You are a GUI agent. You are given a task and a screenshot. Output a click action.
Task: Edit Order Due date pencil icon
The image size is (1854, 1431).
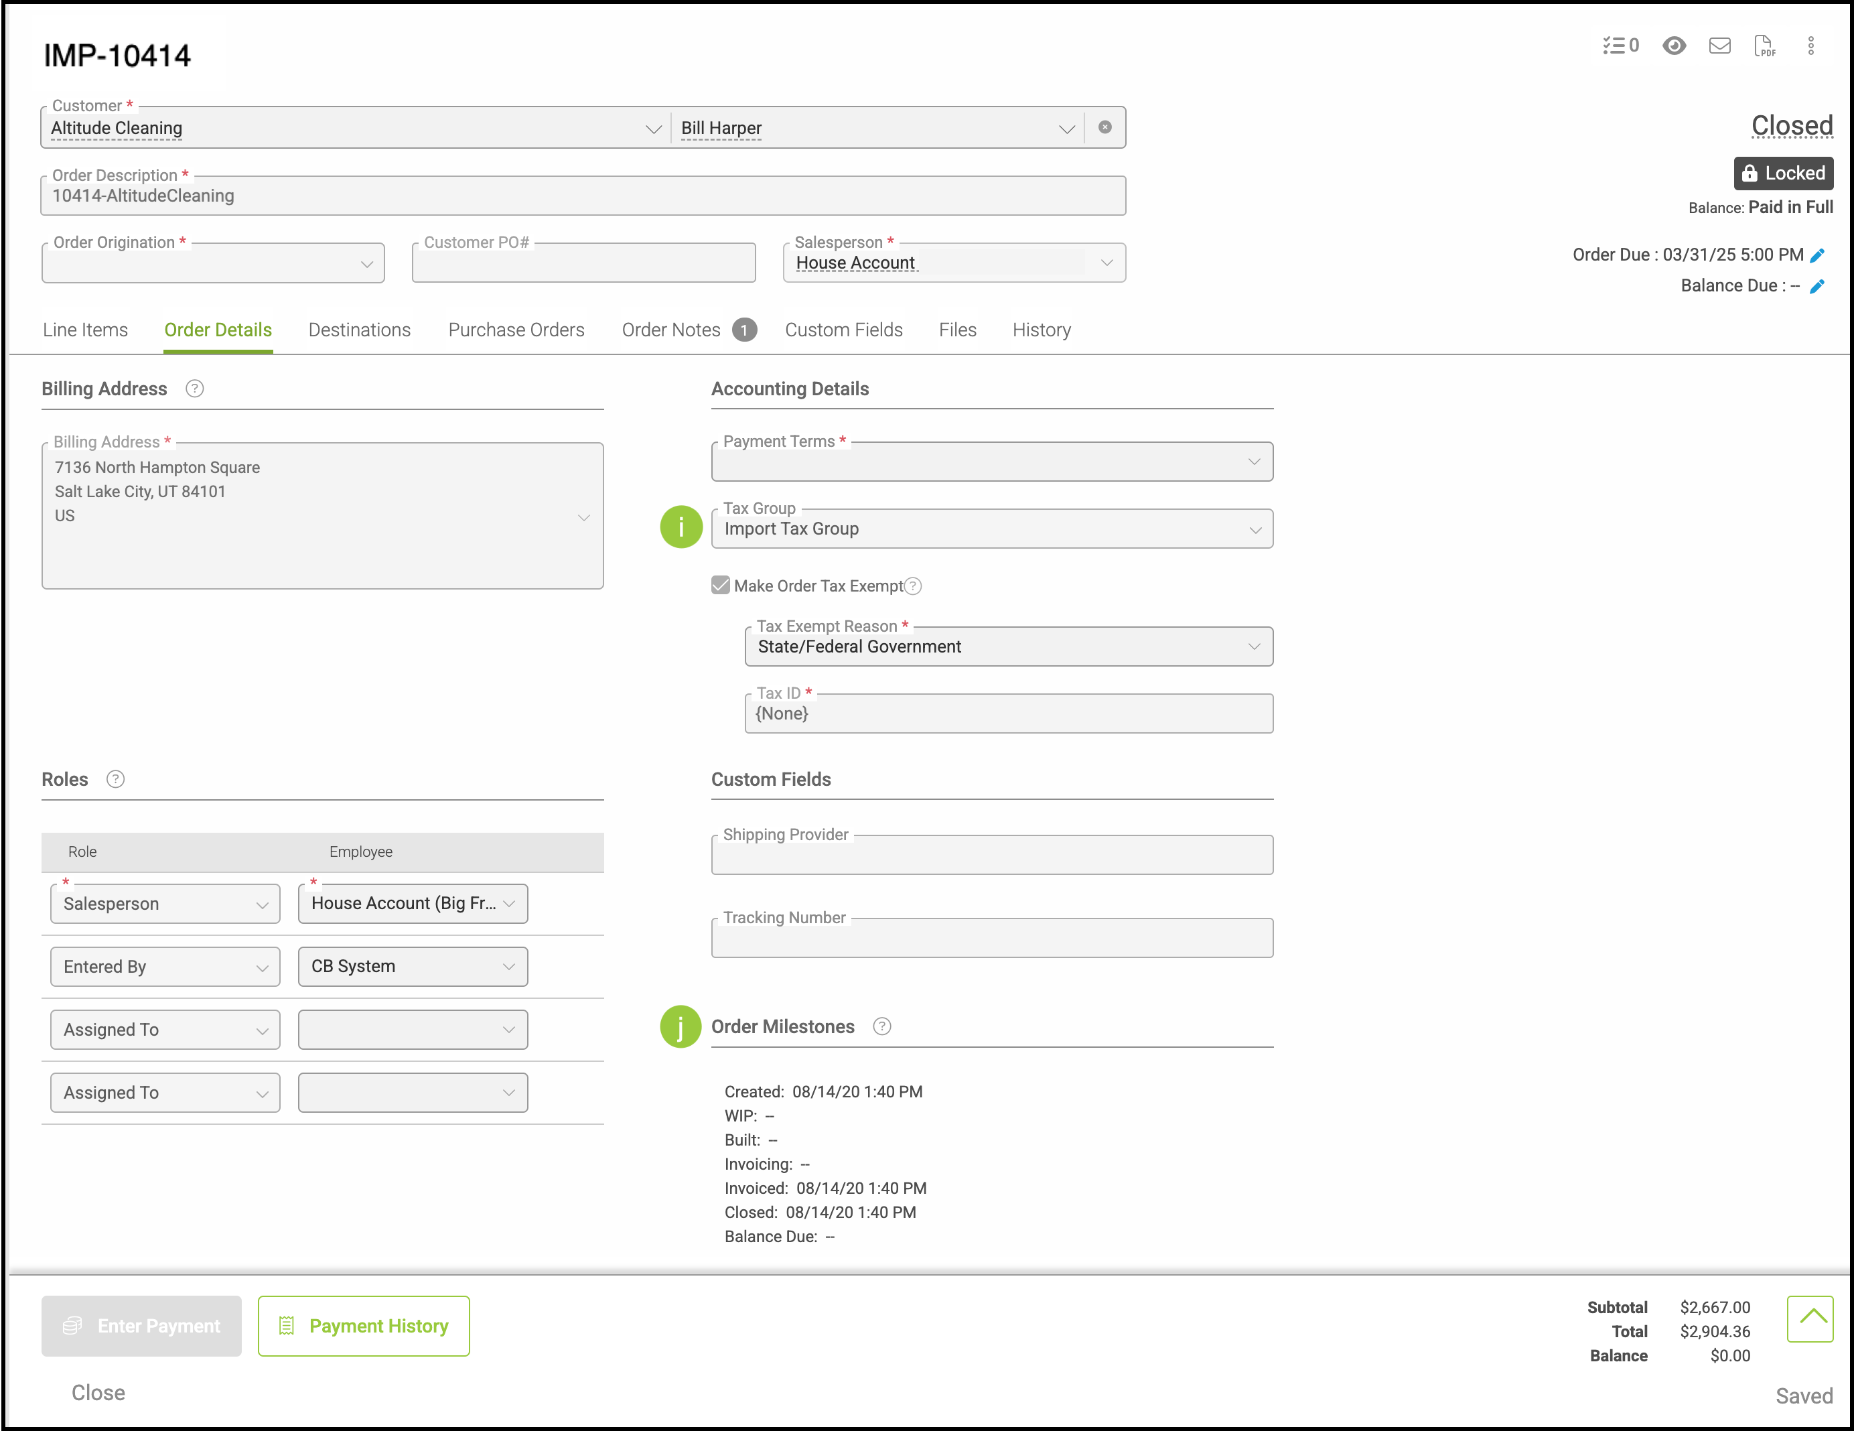1818,256
